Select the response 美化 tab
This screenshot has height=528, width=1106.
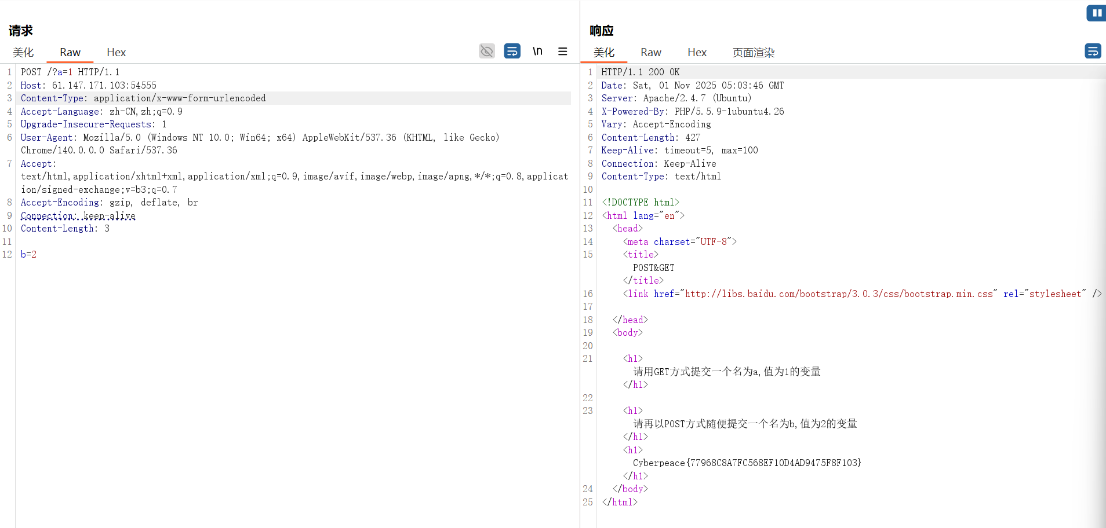[604, 53]
